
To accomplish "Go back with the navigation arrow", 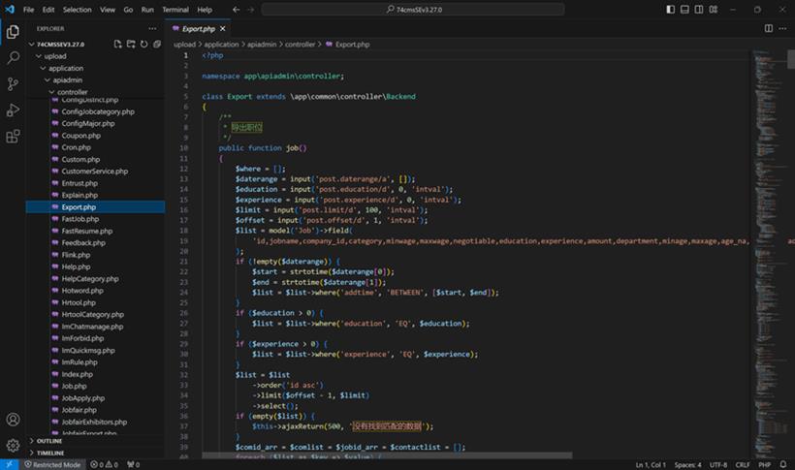I will point(237,9).
